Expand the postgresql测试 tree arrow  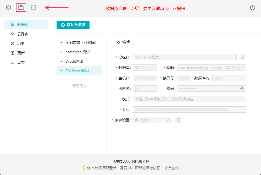(x=61, y=52)
